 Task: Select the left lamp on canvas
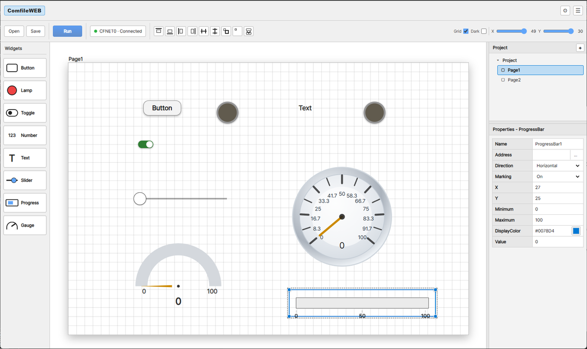tap(228, 112)
